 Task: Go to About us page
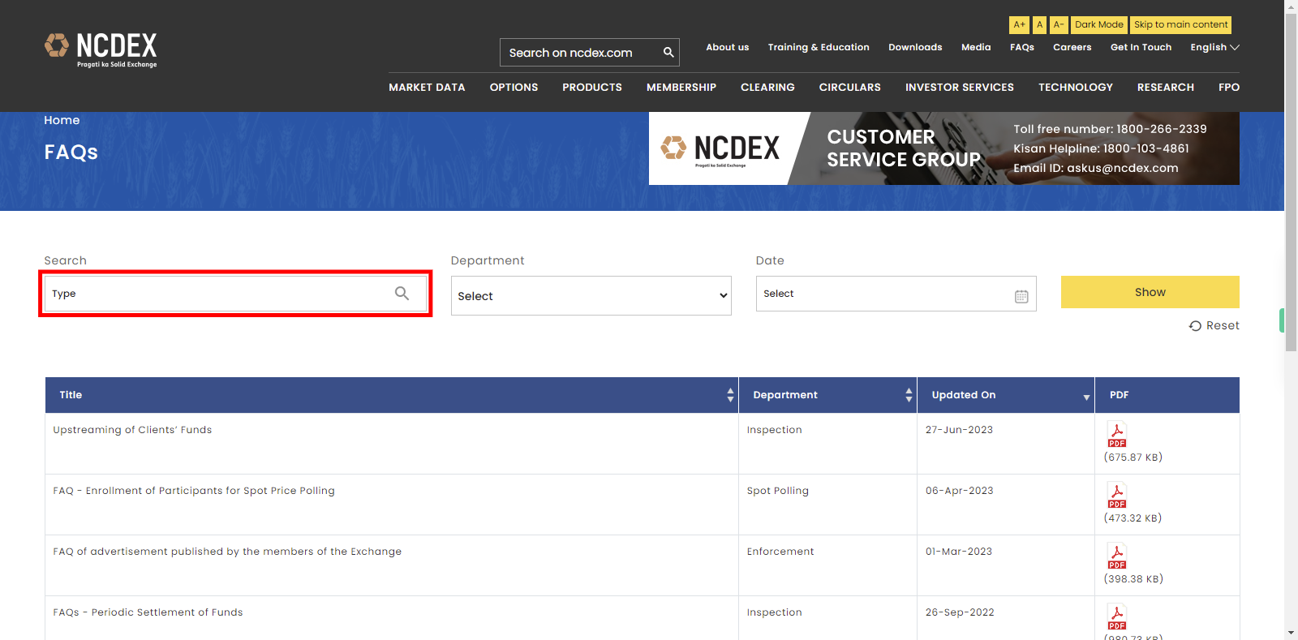[728, 47]
